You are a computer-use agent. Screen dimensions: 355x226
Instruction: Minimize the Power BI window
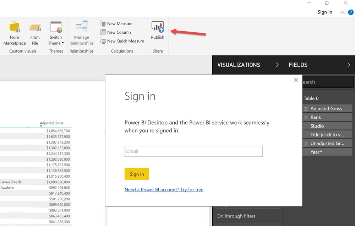tap(309, 3)
